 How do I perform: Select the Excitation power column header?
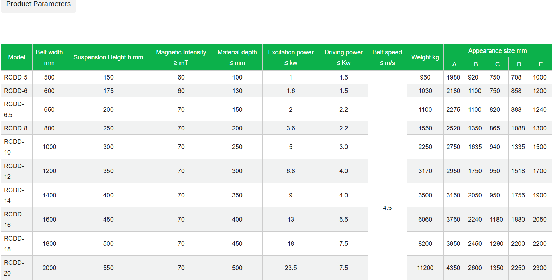[291, 57]
